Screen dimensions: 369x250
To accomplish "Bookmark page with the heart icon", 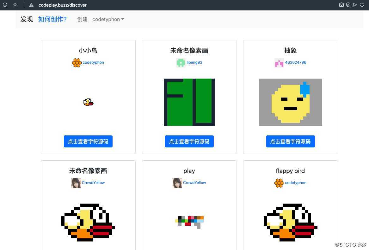I will 362,5.
